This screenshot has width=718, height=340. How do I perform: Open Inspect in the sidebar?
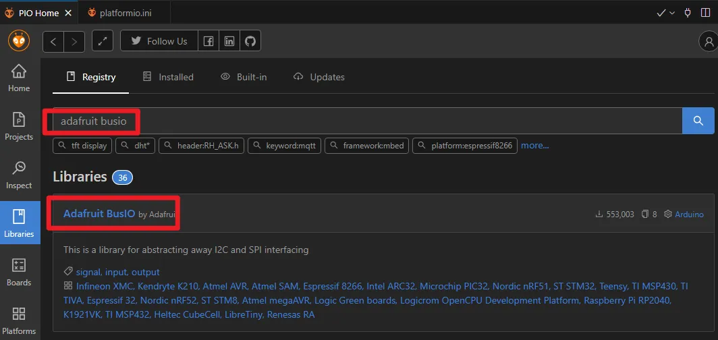(19, 175)
